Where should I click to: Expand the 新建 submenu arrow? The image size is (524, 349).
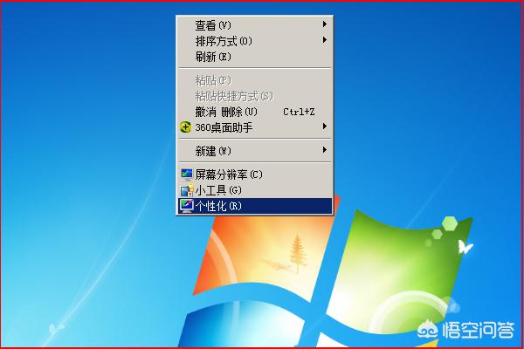click(x=325, y=151)
